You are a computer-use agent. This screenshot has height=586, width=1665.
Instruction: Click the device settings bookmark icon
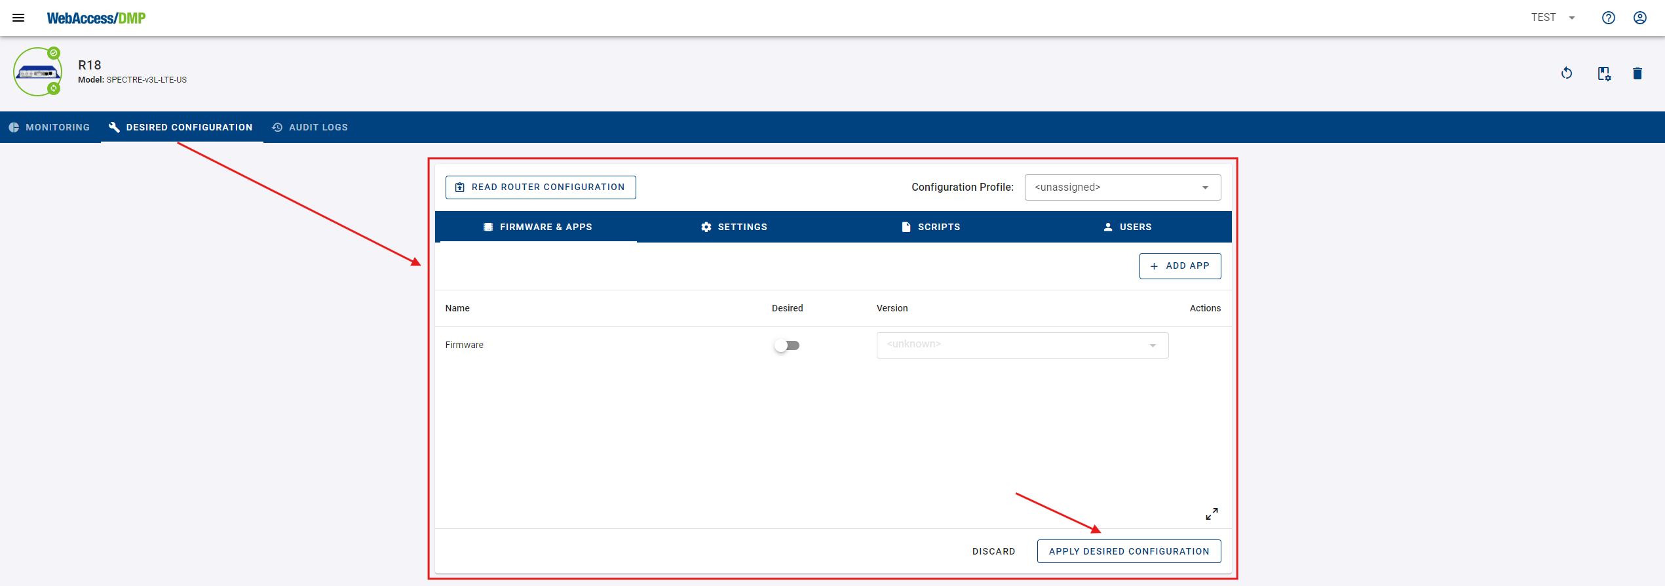[x=1603, y=73]
